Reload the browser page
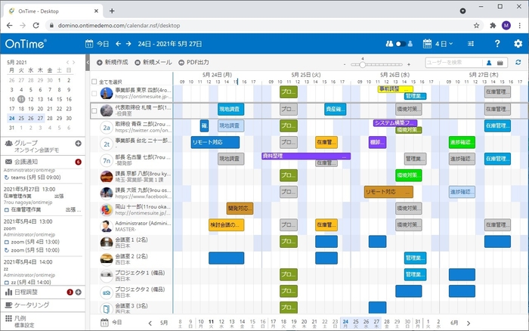The width and height of the screenshot is (529, 331). pyautogui.click(x=36, y=25)
